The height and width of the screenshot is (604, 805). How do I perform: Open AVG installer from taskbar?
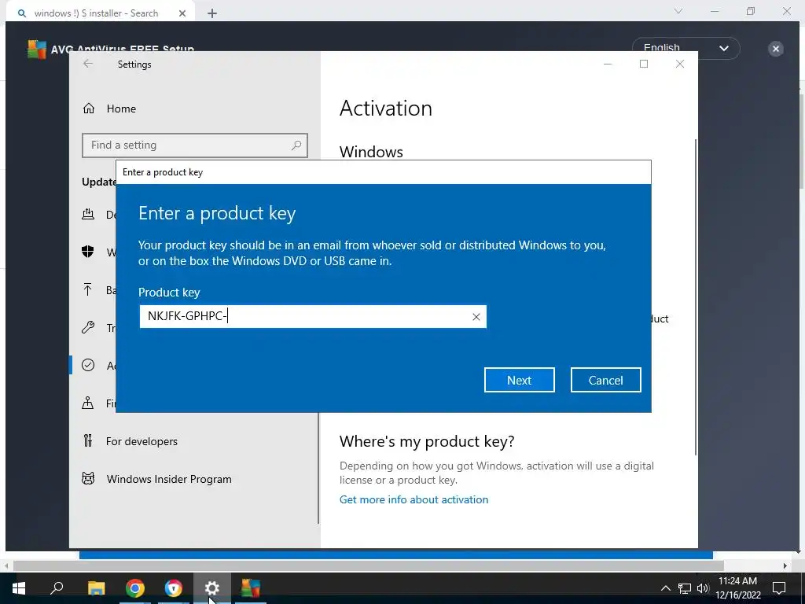(x=251, y=587)
